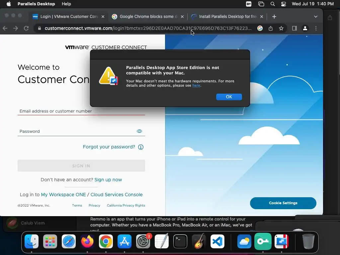Open the Apple menu
Screen dimensions: 340x255
point(9,4)
